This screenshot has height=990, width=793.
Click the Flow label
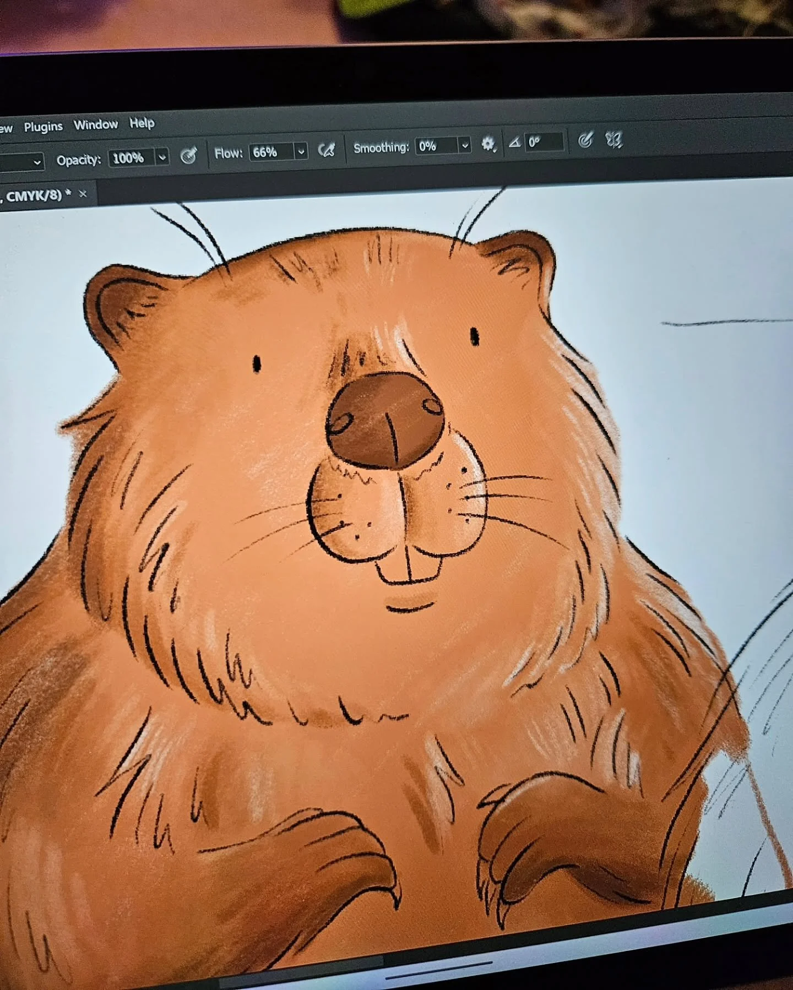click(229, 153)
